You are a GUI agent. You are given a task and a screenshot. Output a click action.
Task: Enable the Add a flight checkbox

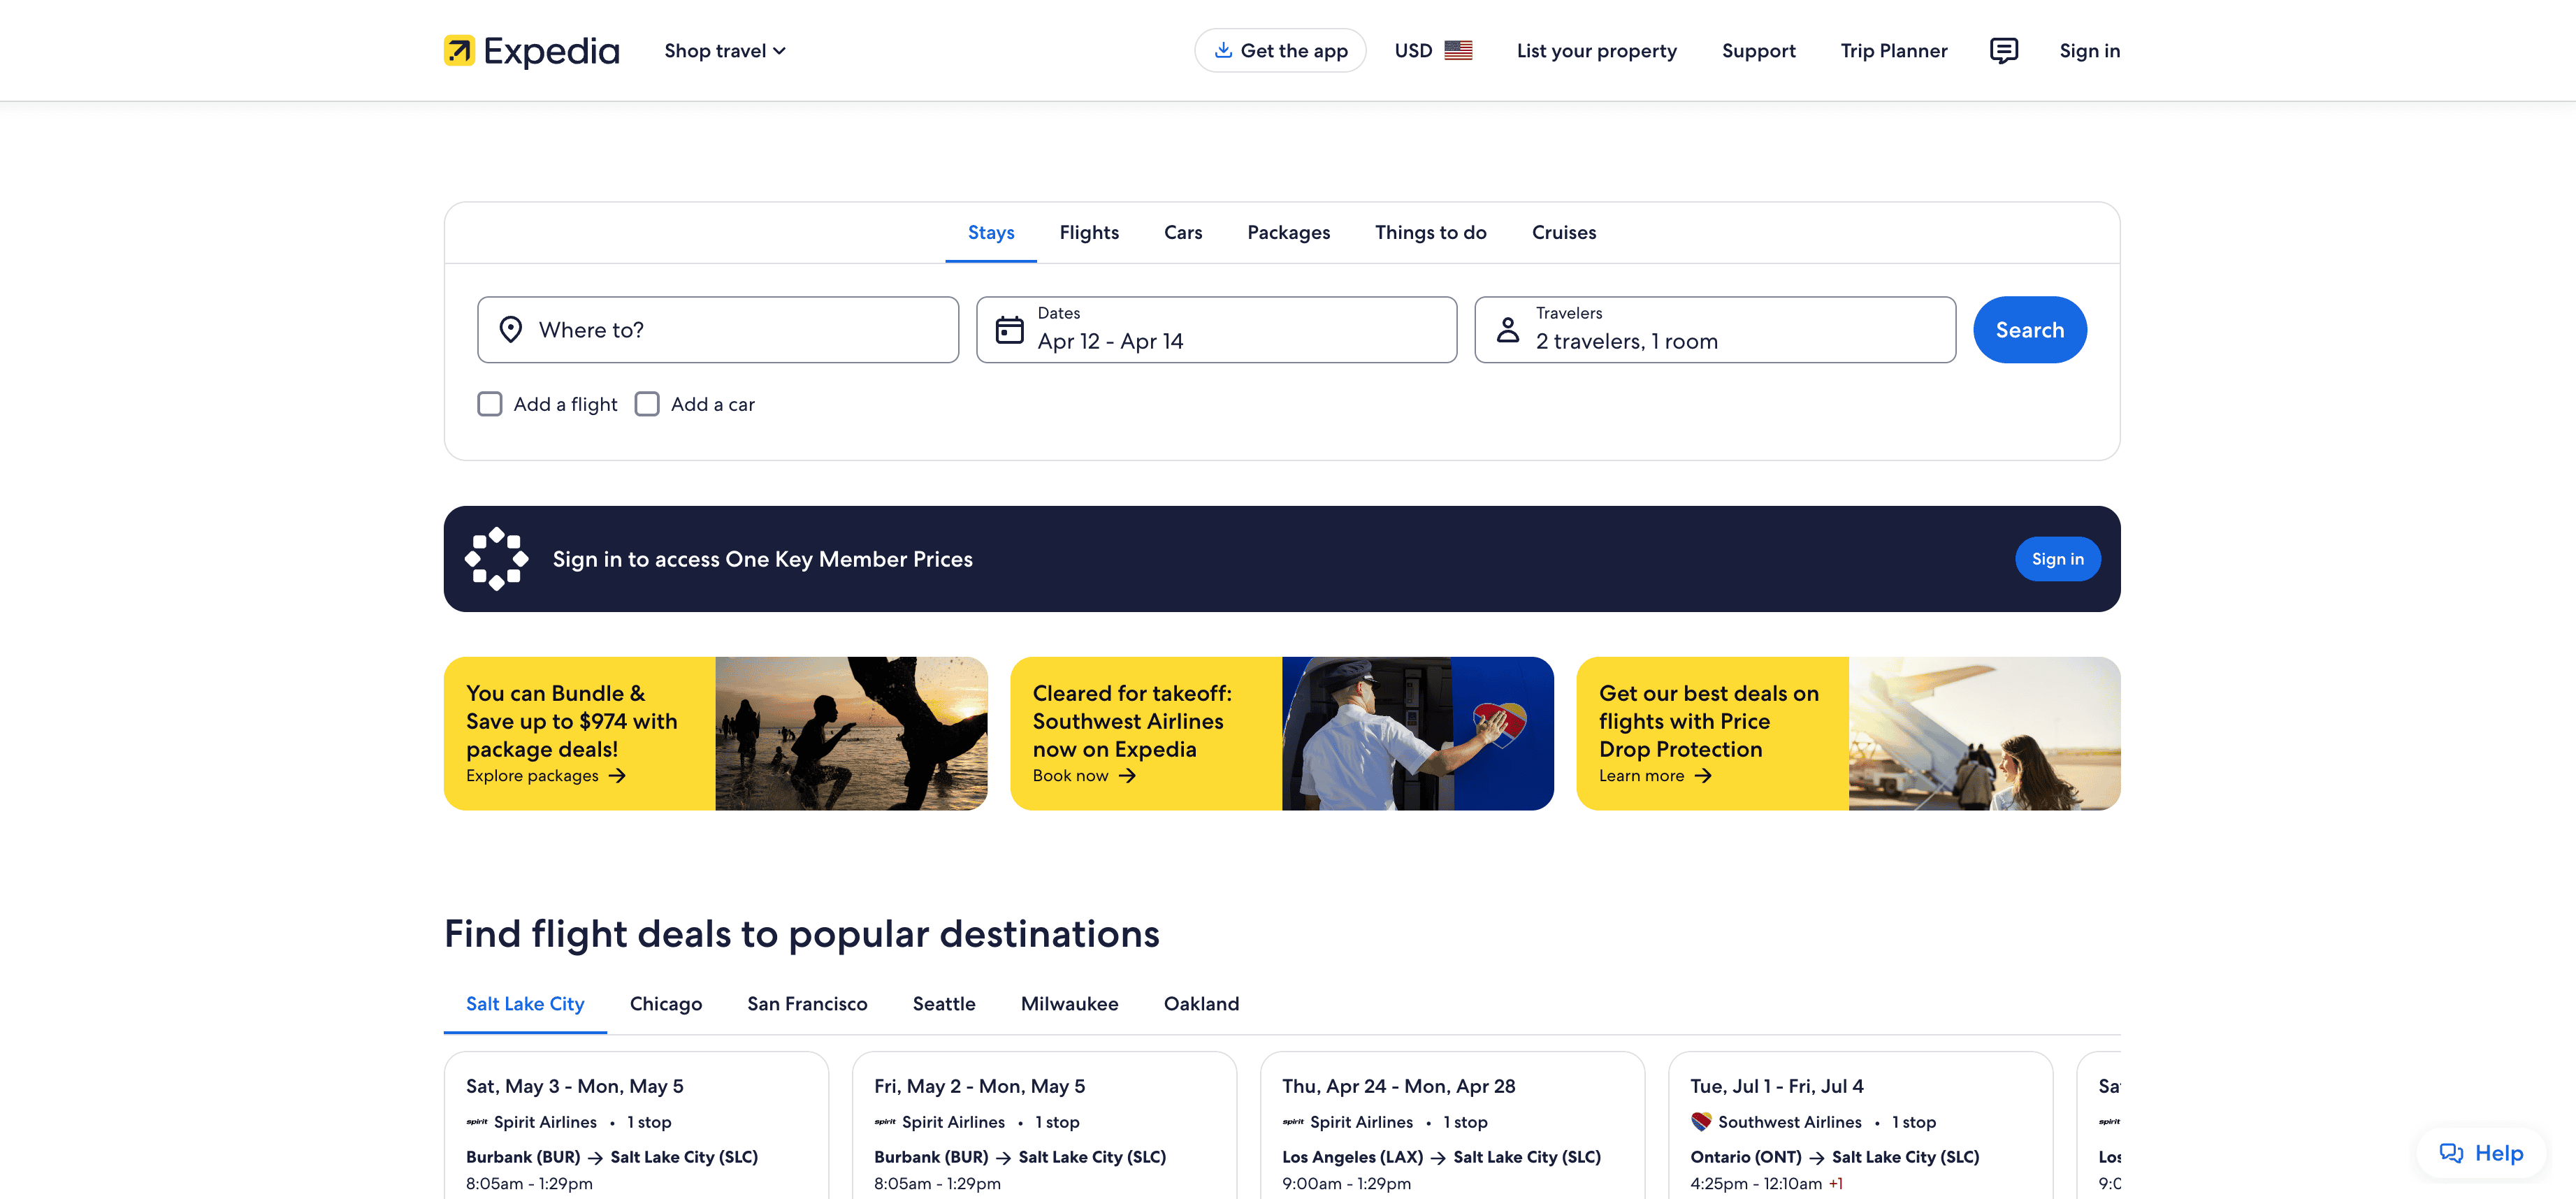(x=490, y=404)
